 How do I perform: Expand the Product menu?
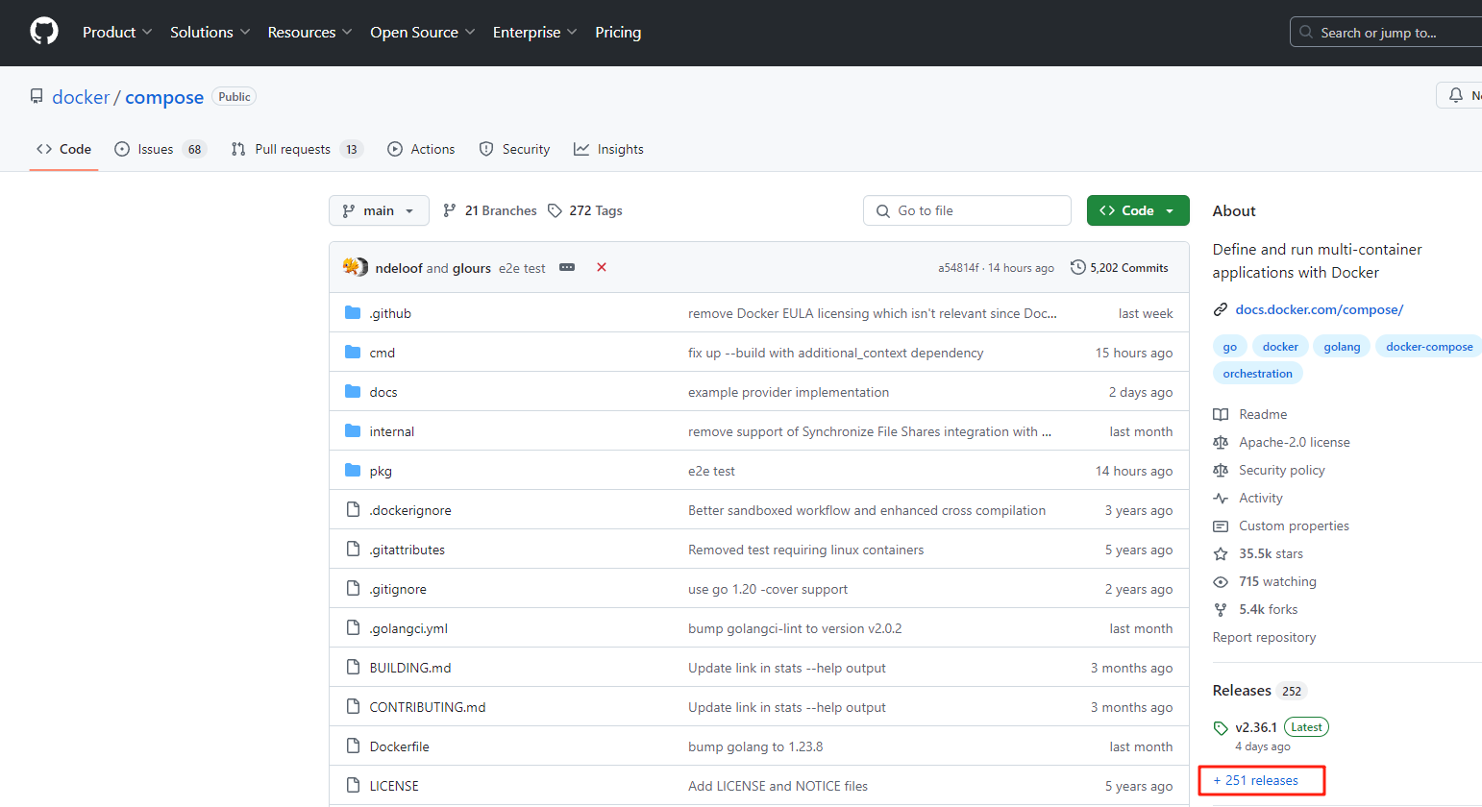(x=117, y=33)
